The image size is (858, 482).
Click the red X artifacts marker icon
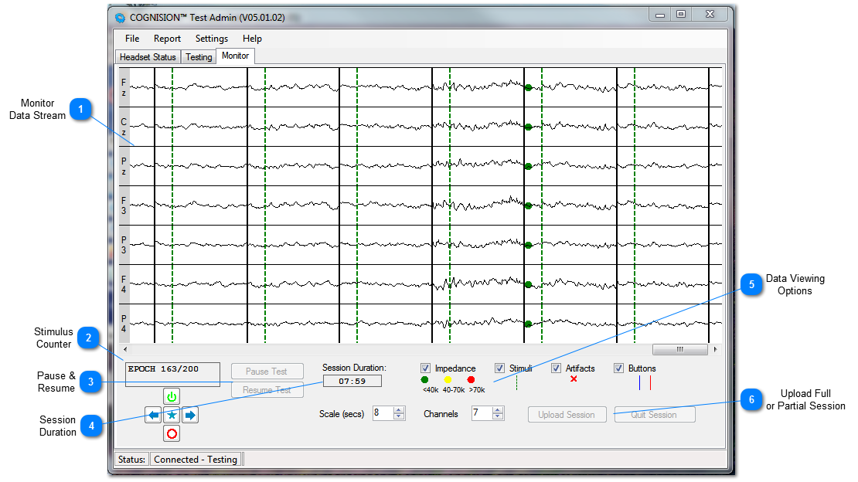[574, 379]
